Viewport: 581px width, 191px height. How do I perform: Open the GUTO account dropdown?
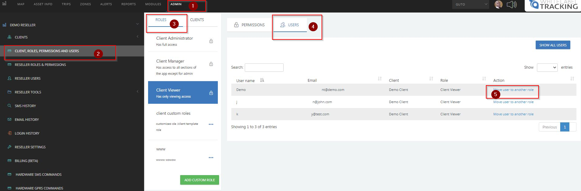tap(471, 4)
